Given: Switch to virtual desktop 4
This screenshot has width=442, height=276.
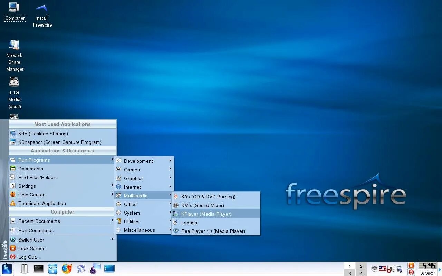Looking at the screenshot, I should tap(361, 273).
